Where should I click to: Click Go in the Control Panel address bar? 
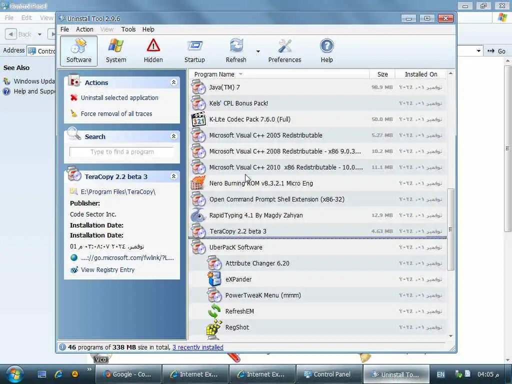(x=496, y=51)
